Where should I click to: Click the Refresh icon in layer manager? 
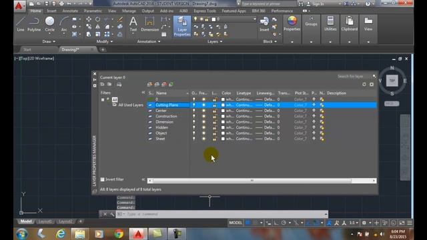click(364, 85)
